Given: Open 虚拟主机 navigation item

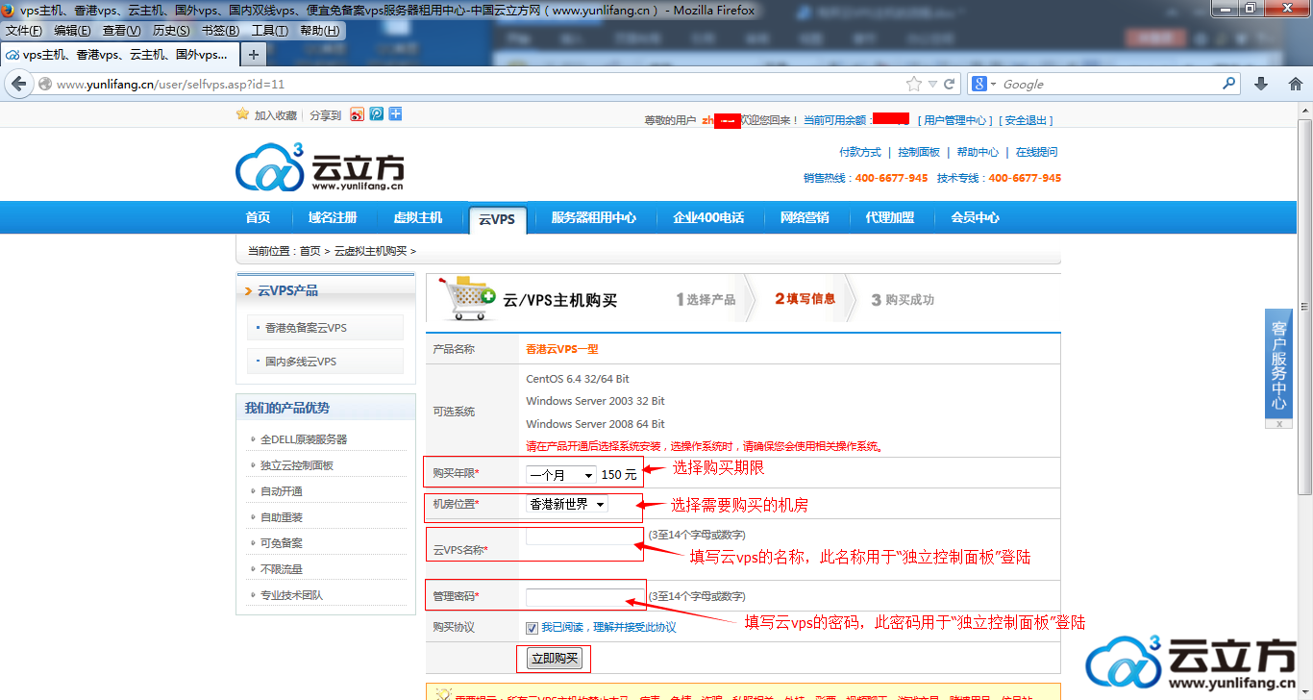Looking at the screenshot, I should point(418,217).
